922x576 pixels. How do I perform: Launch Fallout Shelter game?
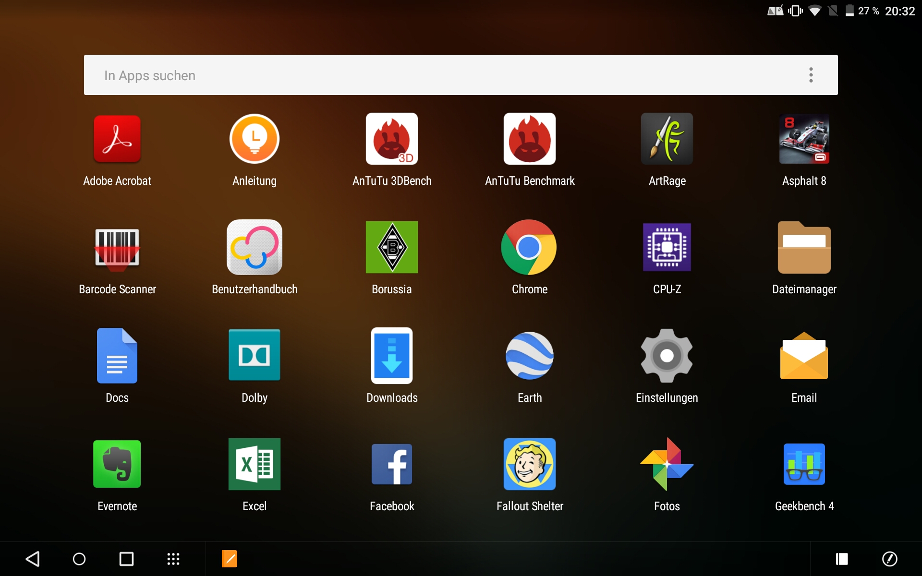[x=530, y=464]
